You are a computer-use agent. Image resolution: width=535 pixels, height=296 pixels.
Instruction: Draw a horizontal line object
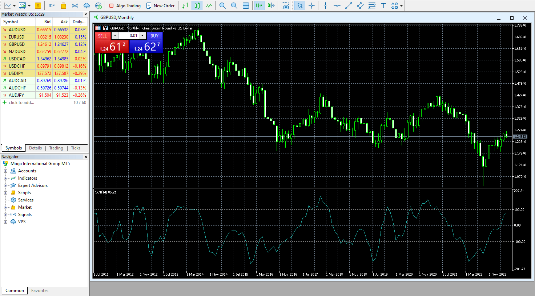pos(337,5)
